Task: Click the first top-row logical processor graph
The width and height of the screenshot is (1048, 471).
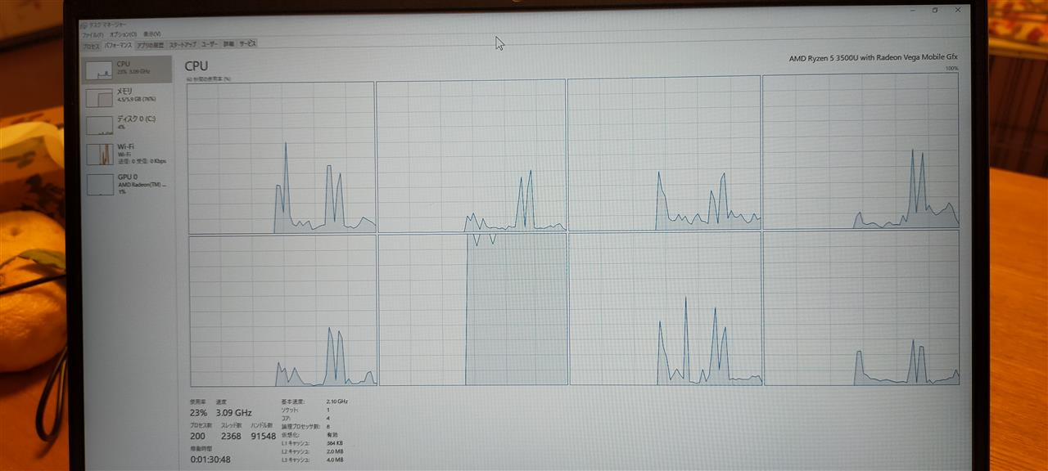Action: [282, 158]
